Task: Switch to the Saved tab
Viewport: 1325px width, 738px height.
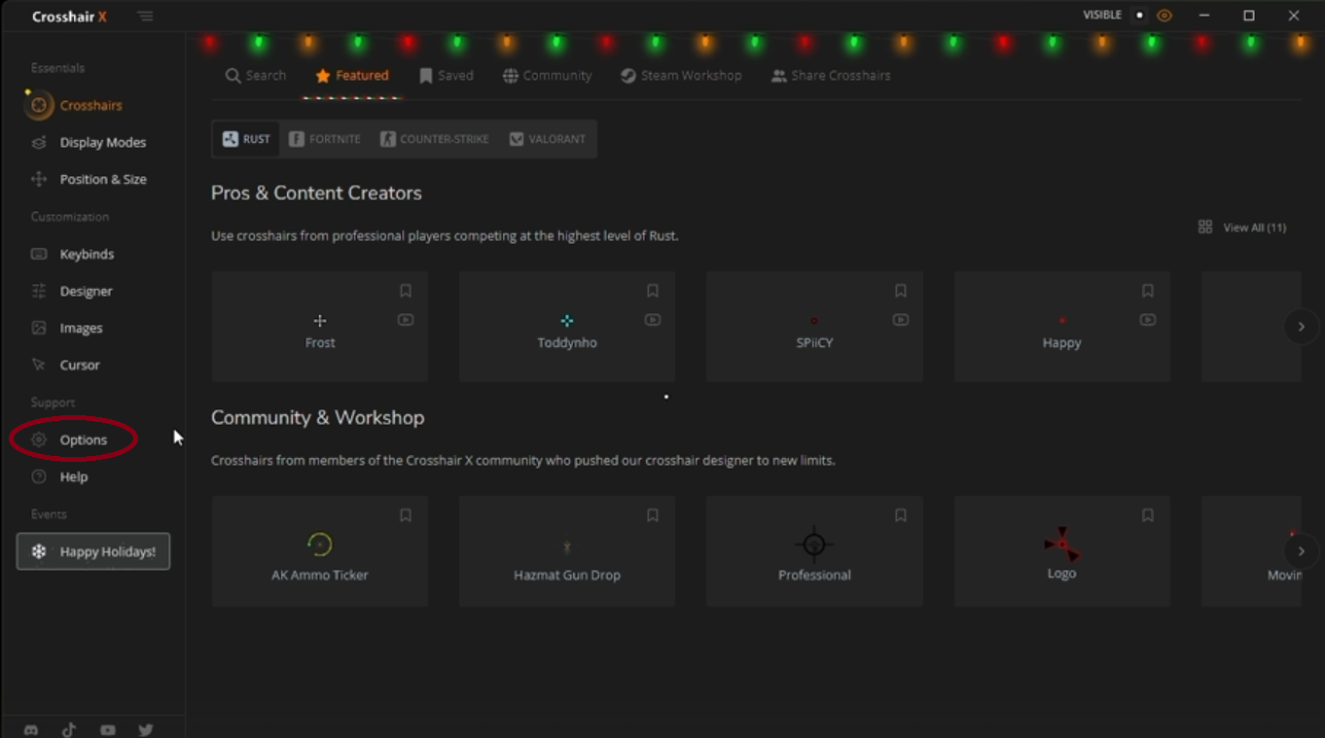Action: coord(447,75)
